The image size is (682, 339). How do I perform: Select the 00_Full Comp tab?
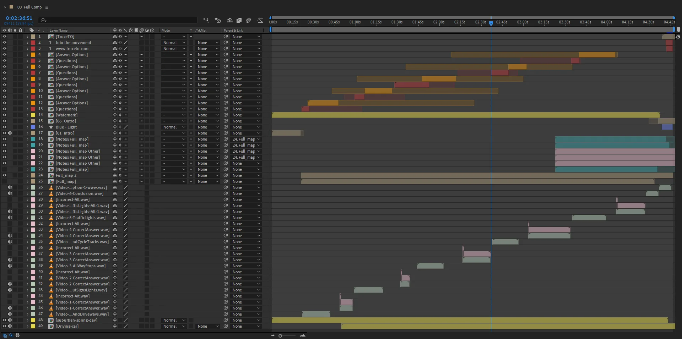pos(29,7)
